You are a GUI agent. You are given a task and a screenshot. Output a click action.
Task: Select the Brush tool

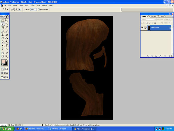coord(7,32)
